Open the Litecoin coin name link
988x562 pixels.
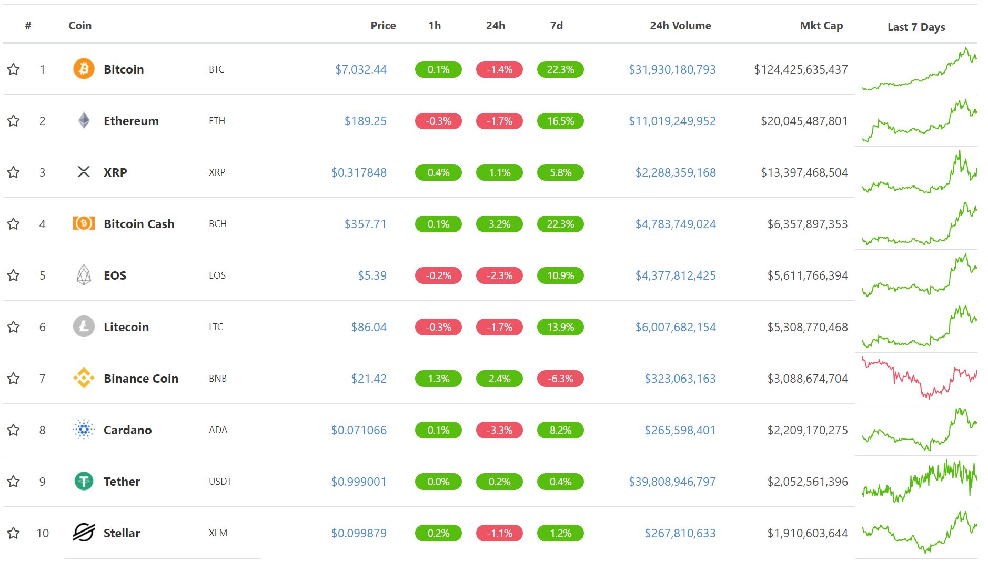point(126,327)
